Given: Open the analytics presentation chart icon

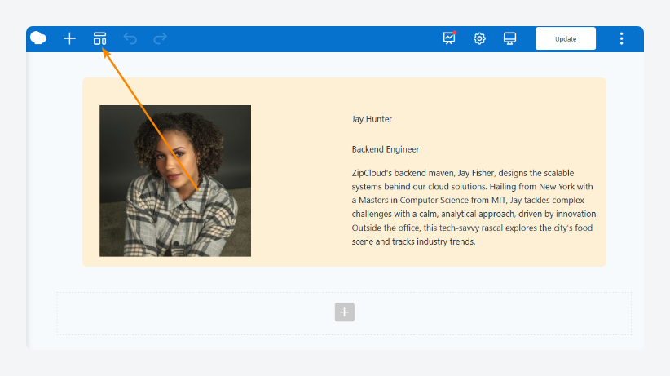Looking at the screenshot, I should coord(449,38).
